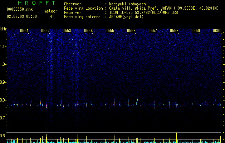
Task: Click the 0.7 kHz axis label
Action: tap(3, 118)
